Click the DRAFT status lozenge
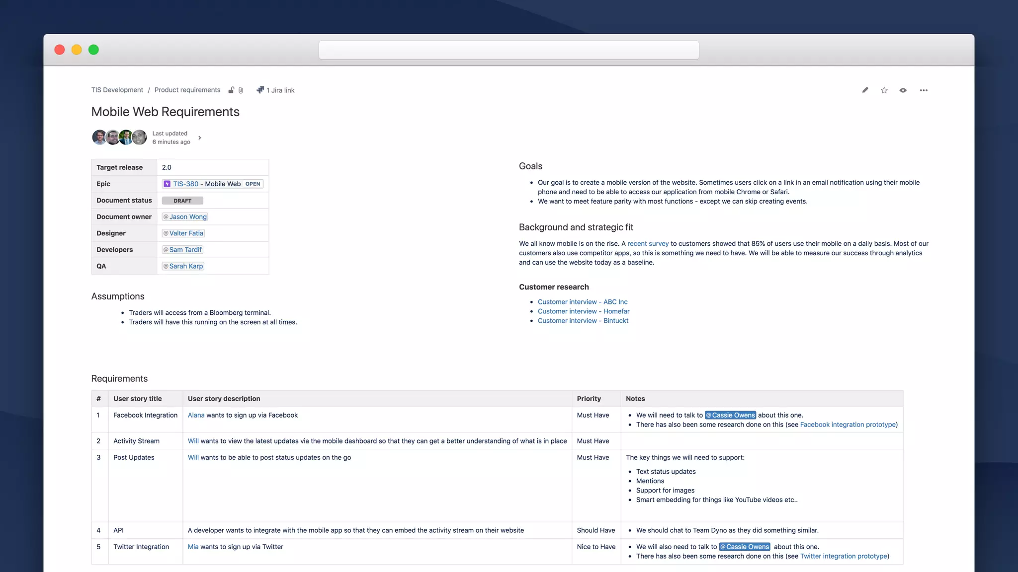This screenshot has height=572, width=1018. pyautogui.click(x=182, y=201)
